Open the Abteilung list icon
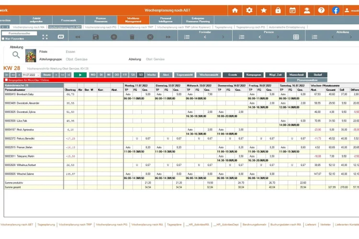Screen dimensions: 359x239 [x=314, y=37]
